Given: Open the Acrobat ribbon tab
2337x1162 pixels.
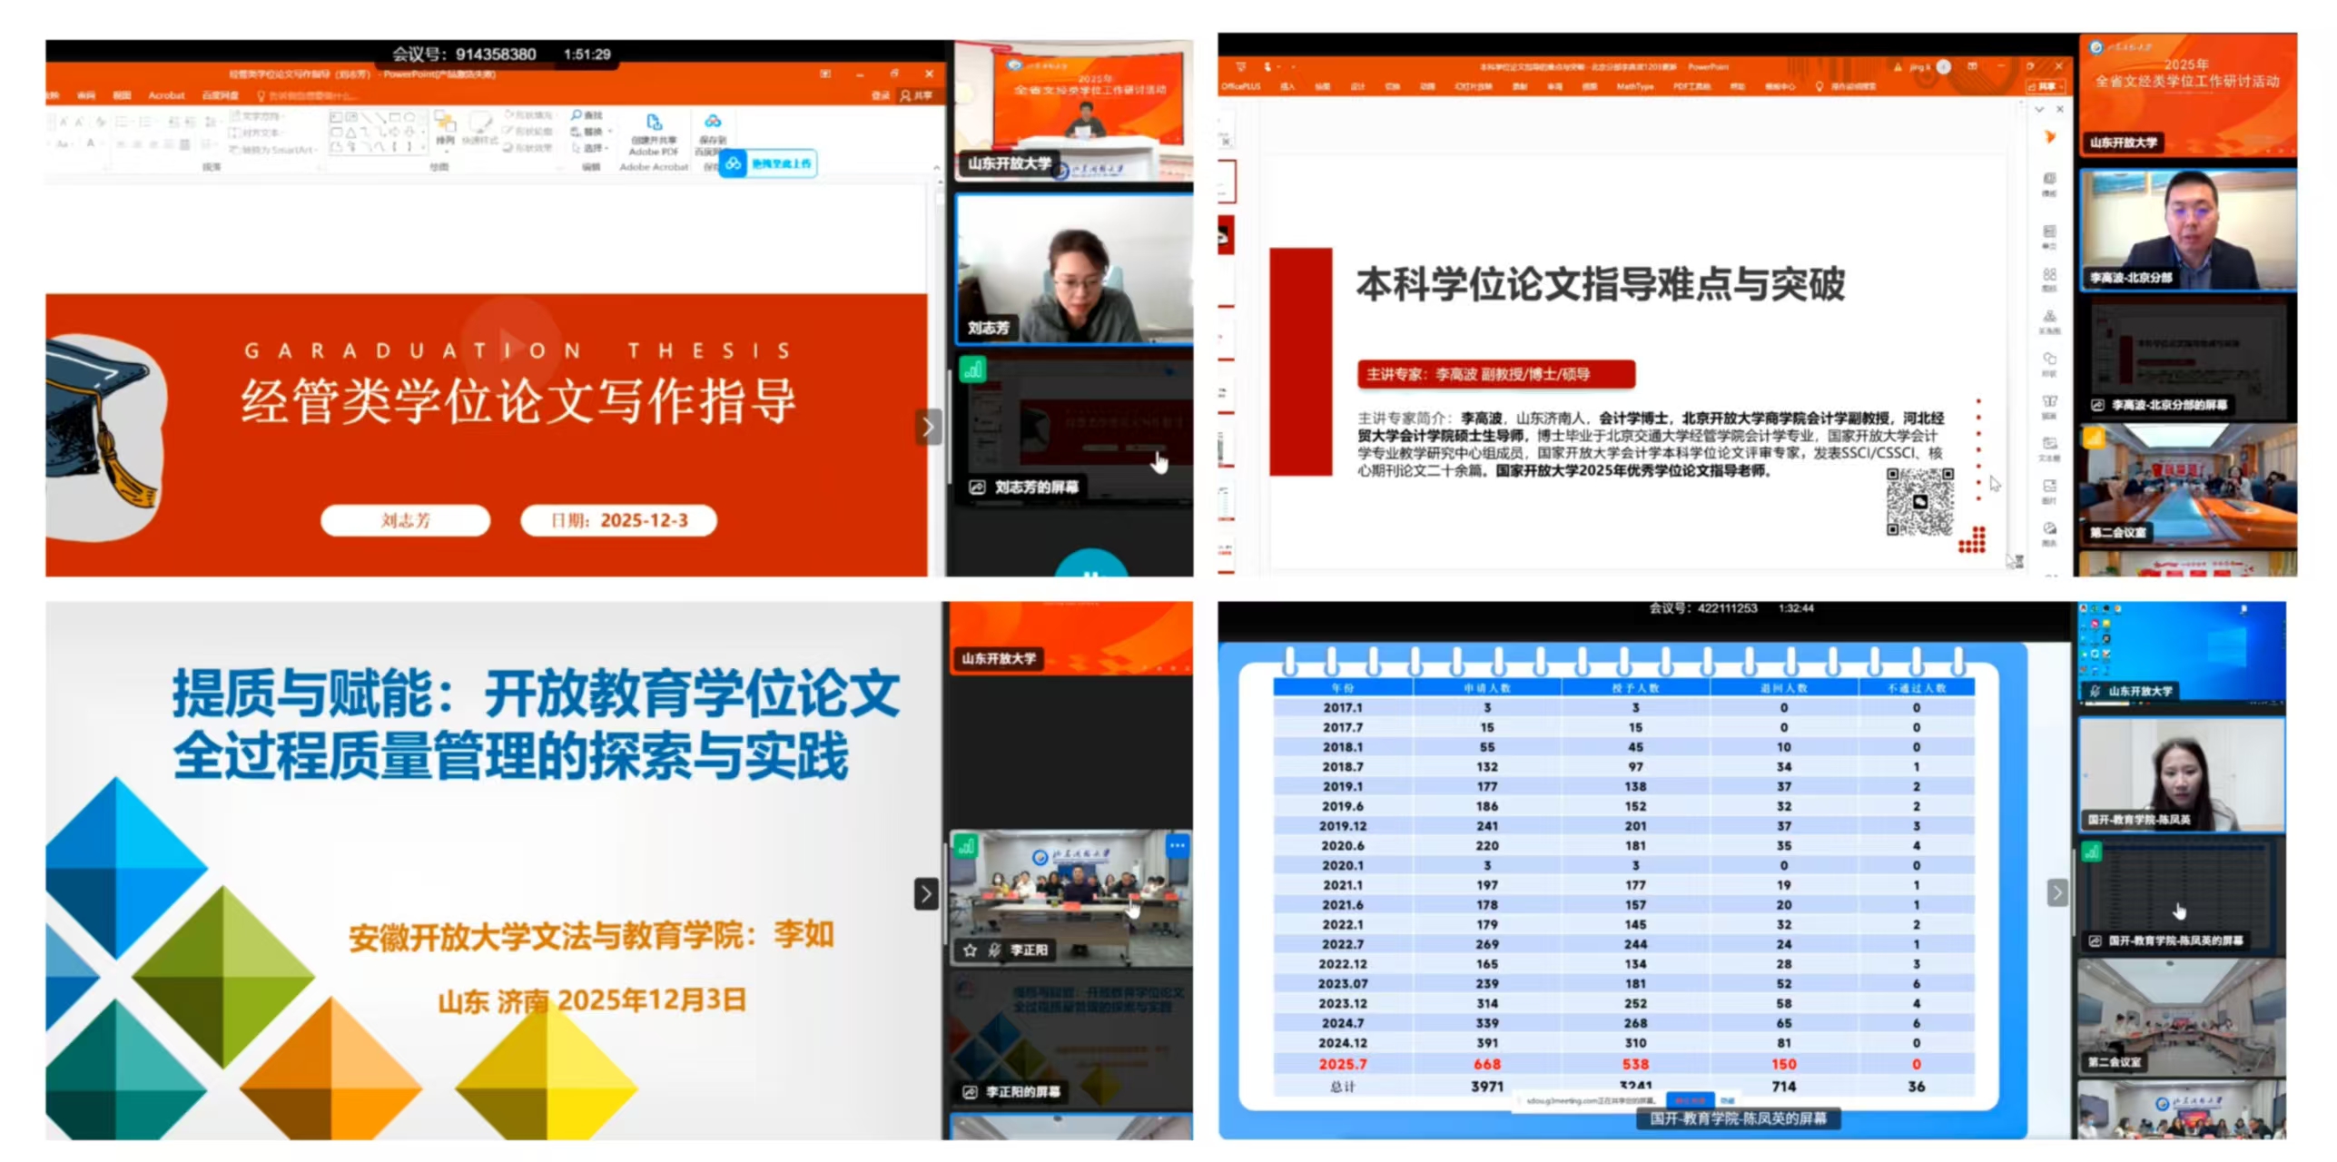Looking at the screenshot, I should [x=166, y=95].
